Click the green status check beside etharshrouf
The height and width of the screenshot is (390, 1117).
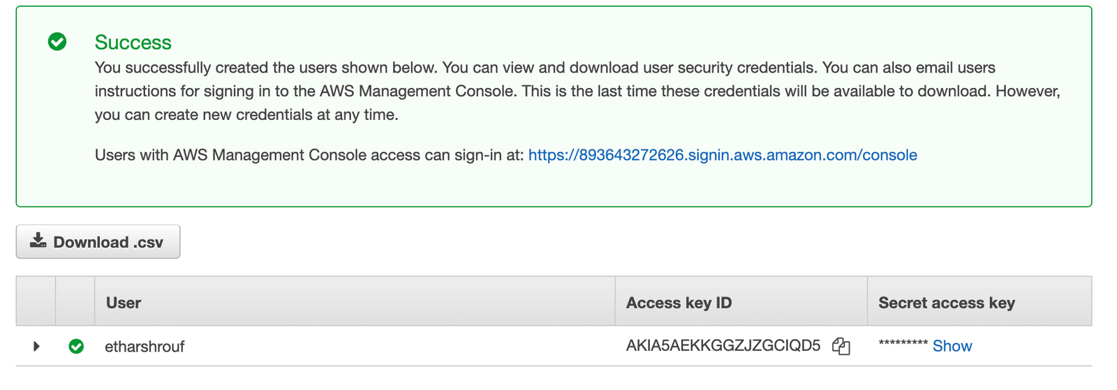pyautogui.click(x=76, y=346)
